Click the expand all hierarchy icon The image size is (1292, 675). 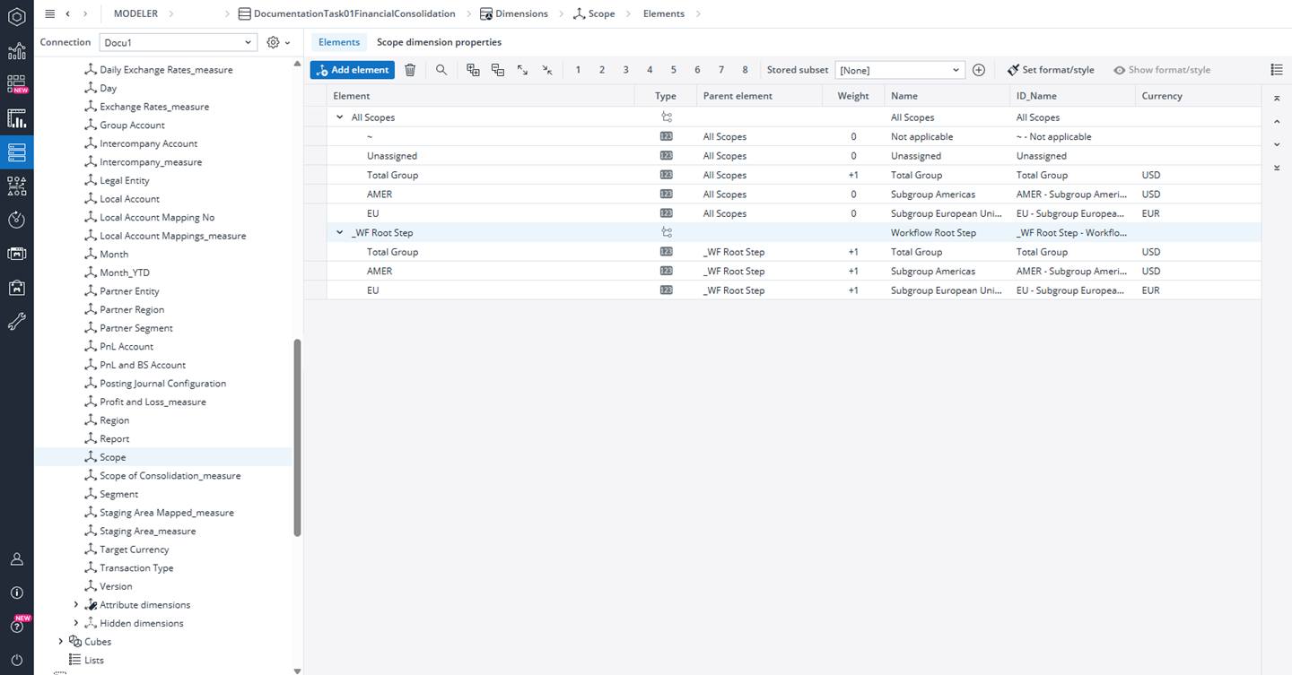click(x=522, y=70)
